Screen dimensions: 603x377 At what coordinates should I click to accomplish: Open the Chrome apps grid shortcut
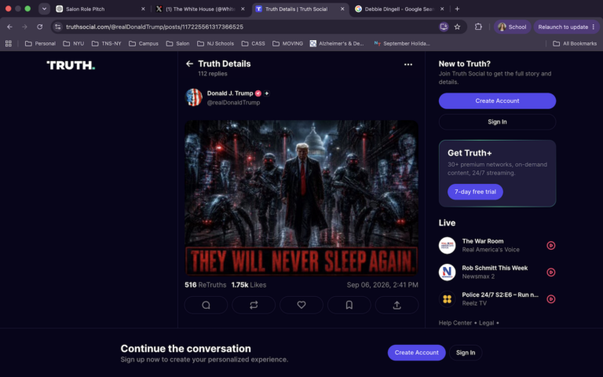click(9, 43)
